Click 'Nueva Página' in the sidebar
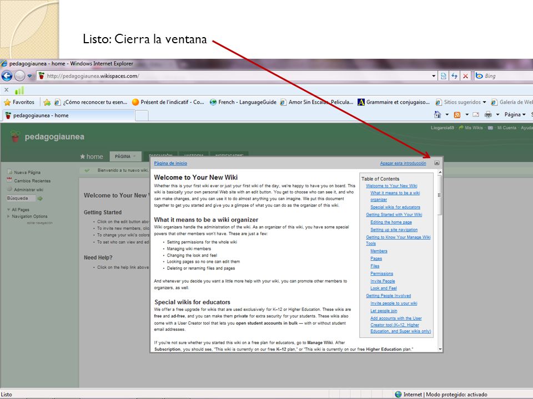 [x=27, y=172]
